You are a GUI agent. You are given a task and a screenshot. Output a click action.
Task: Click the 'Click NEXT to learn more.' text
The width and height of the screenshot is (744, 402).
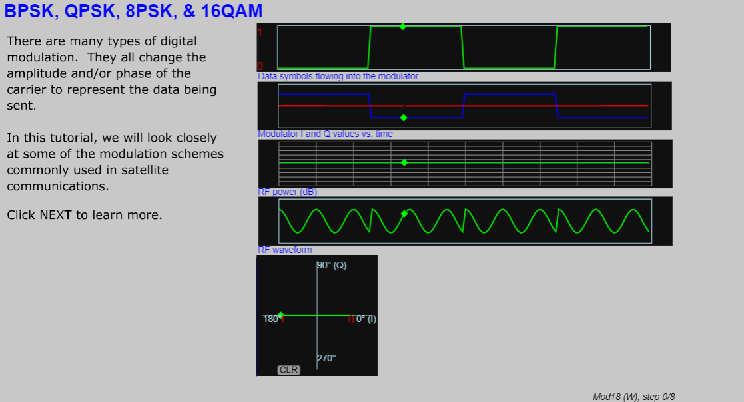(x=85, y=216)
